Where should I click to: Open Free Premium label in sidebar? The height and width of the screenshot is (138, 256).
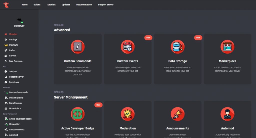pos(16,61)
